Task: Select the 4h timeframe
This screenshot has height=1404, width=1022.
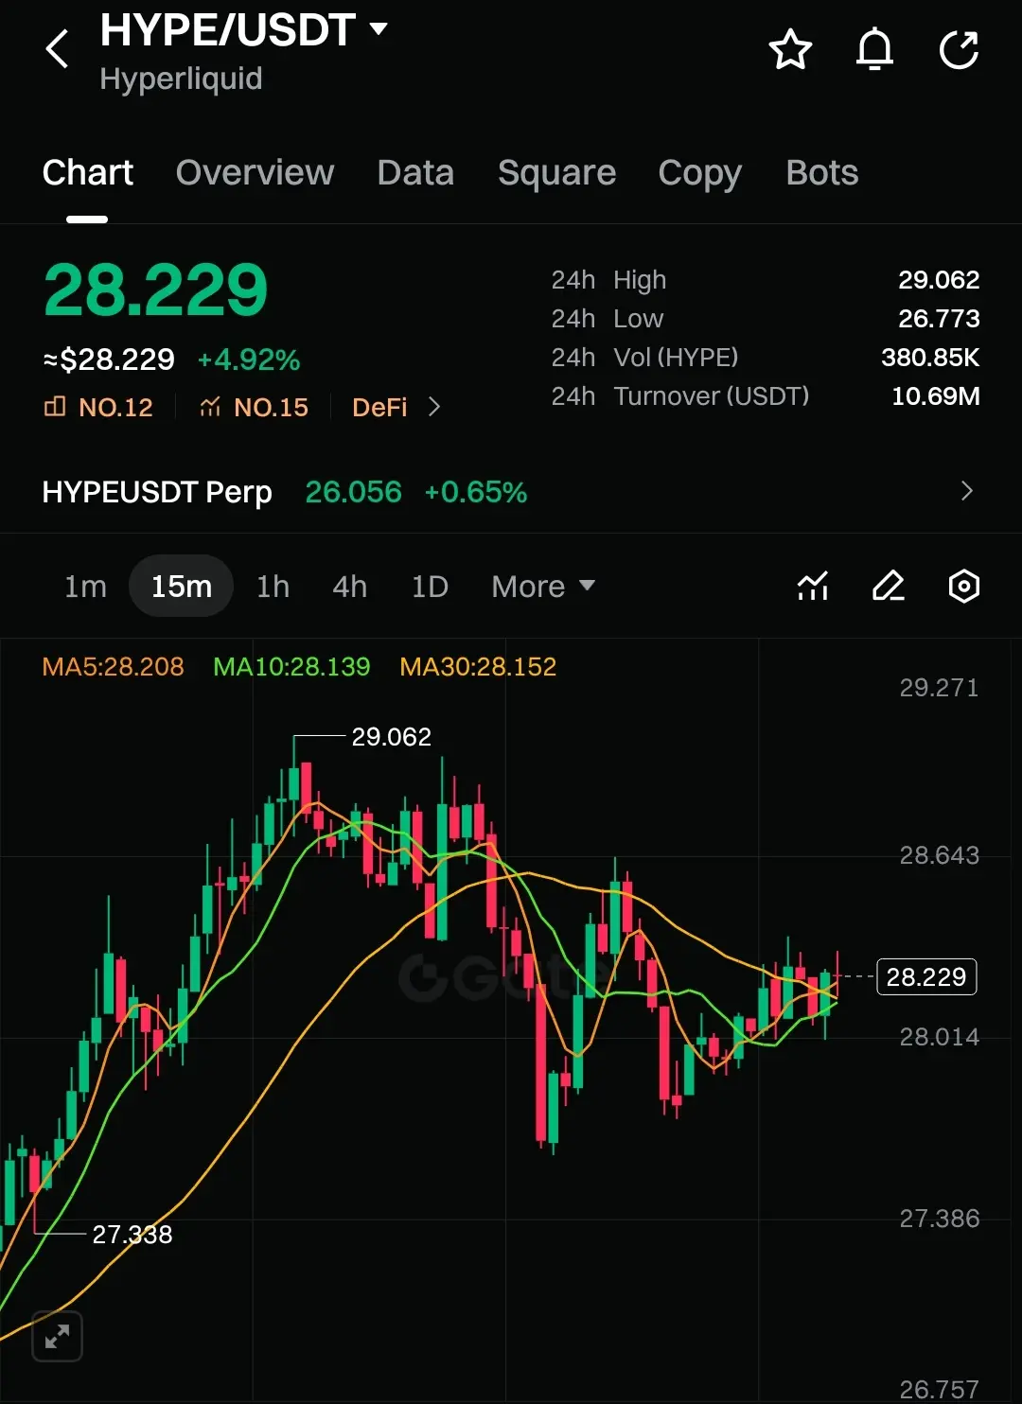Action: 349,587
